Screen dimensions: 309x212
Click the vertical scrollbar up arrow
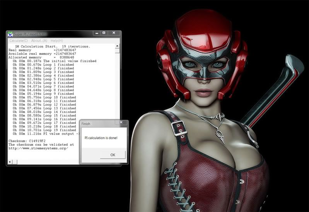pos(117,46)
